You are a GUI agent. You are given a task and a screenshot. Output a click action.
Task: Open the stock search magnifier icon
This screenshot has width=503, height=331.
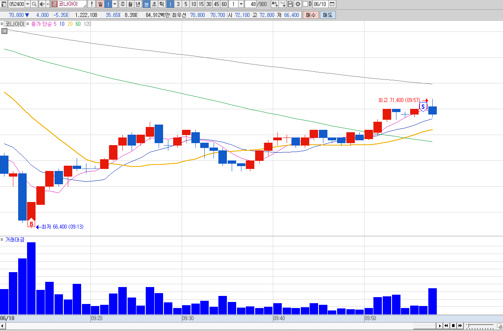[x=34, y=4]
